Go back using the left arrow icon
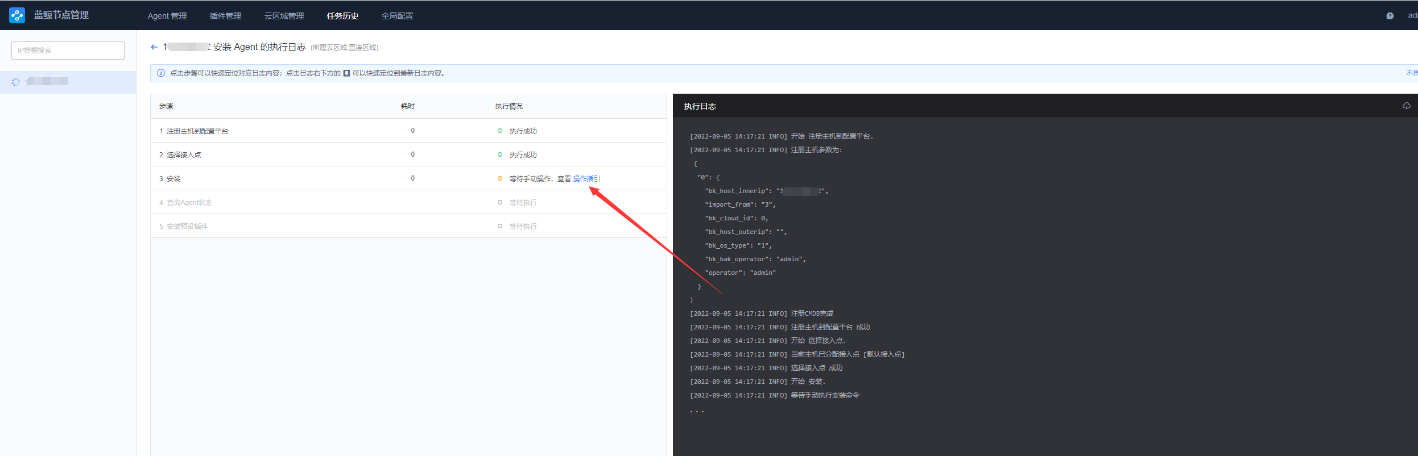 154,47
